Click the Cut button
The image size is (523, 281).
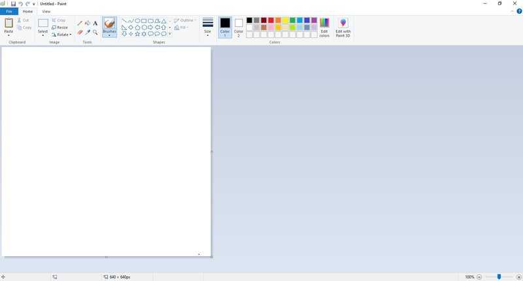pyautogui.click(x=24, y=20)
